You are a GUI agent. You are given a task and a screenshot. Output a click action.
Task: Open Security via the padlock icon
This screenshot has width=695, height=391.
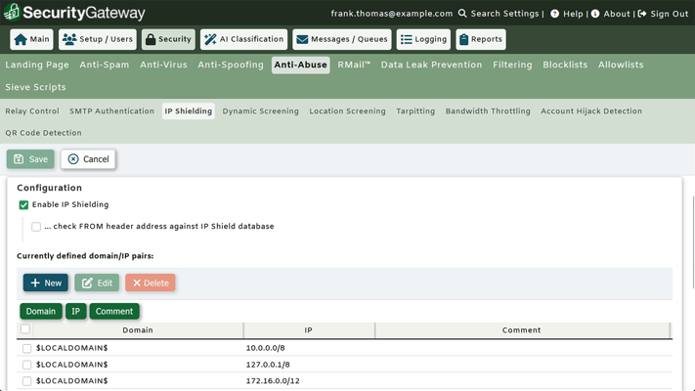click(x=151, y=39)
